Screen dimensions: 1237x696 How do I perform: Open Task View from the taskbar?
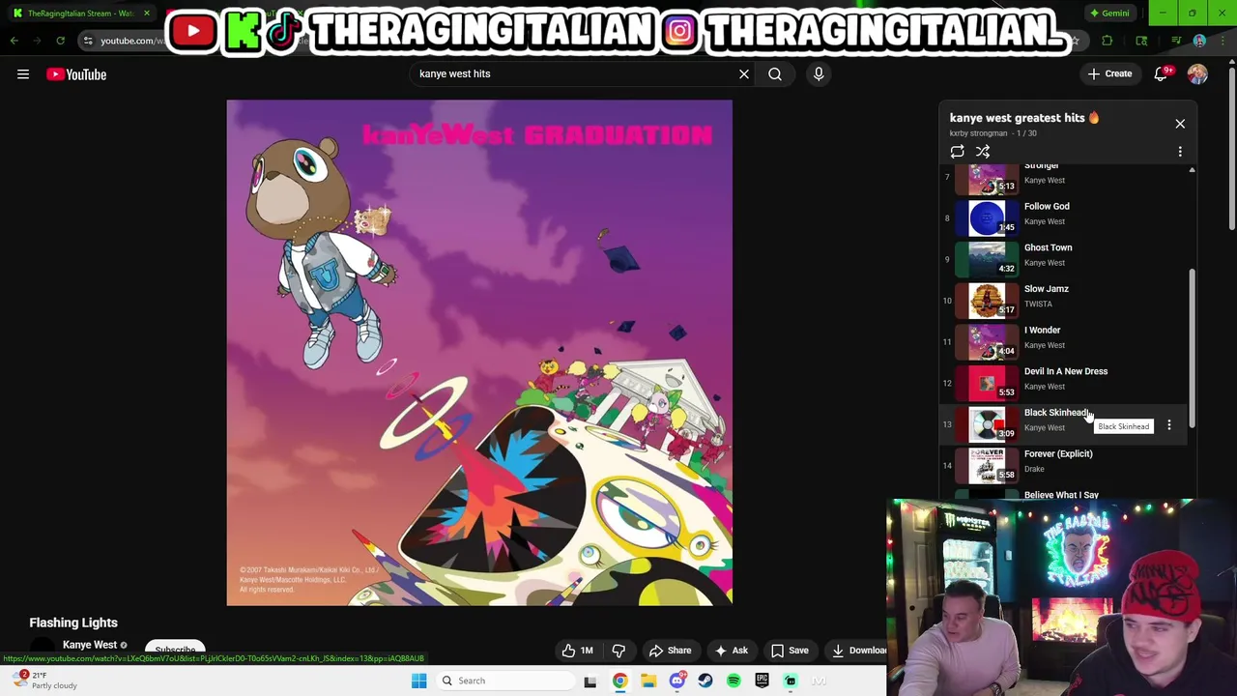click(x=590, y=681)
